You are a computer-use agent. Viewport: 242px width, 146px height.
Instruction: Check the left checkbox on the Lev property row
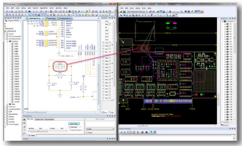tap(103, 49)
